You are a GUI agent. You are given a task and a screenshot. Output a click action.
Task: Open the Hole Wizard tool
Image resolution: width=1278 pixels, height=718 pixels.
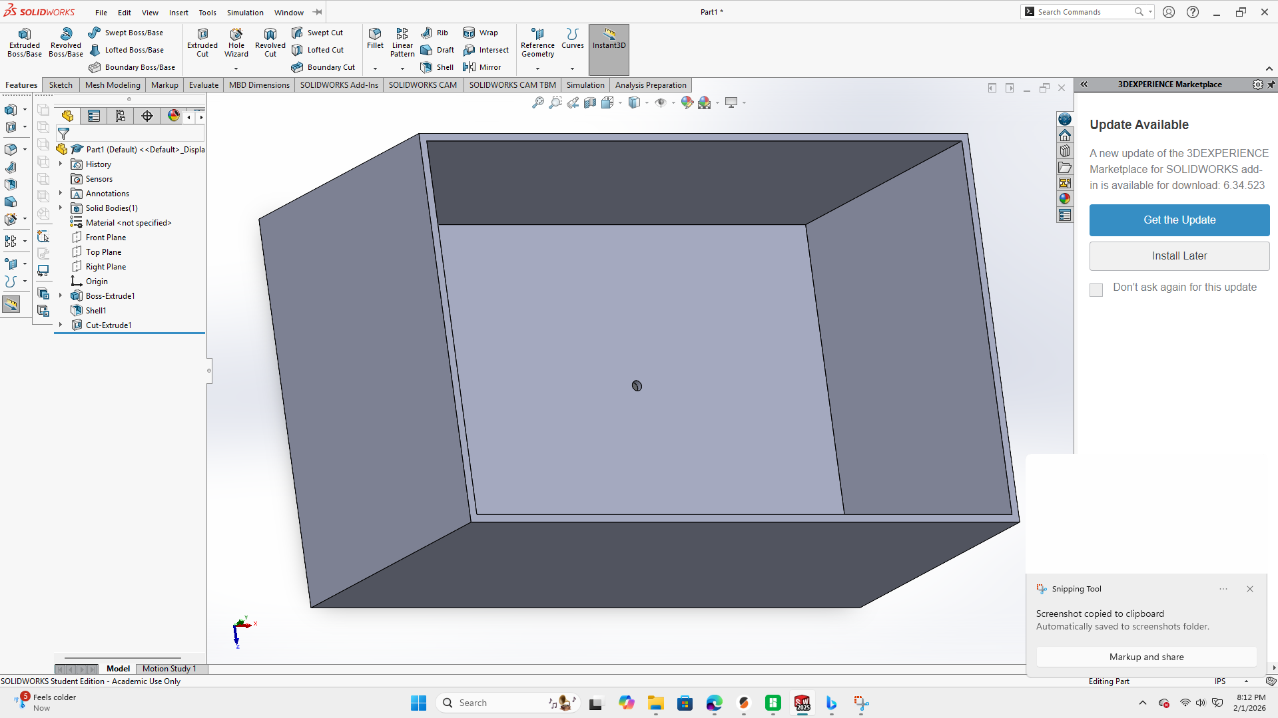(x=236, y=43)
